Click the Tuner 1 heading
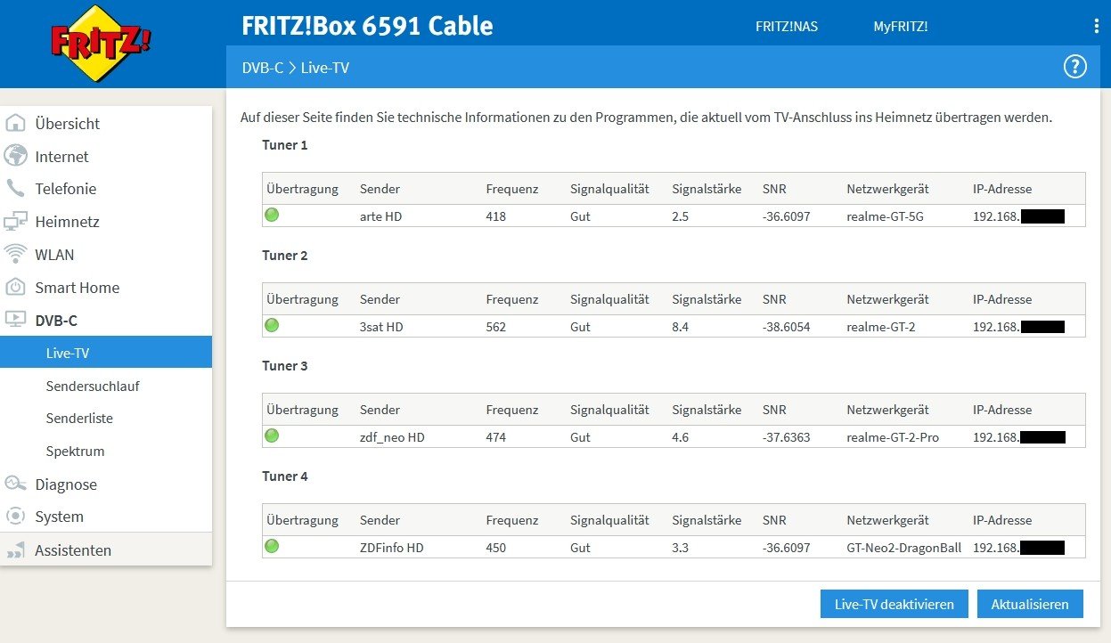 tap(285, 145)
